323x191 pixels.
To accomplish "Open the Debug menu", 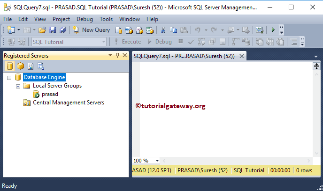I will pos(85,19).
